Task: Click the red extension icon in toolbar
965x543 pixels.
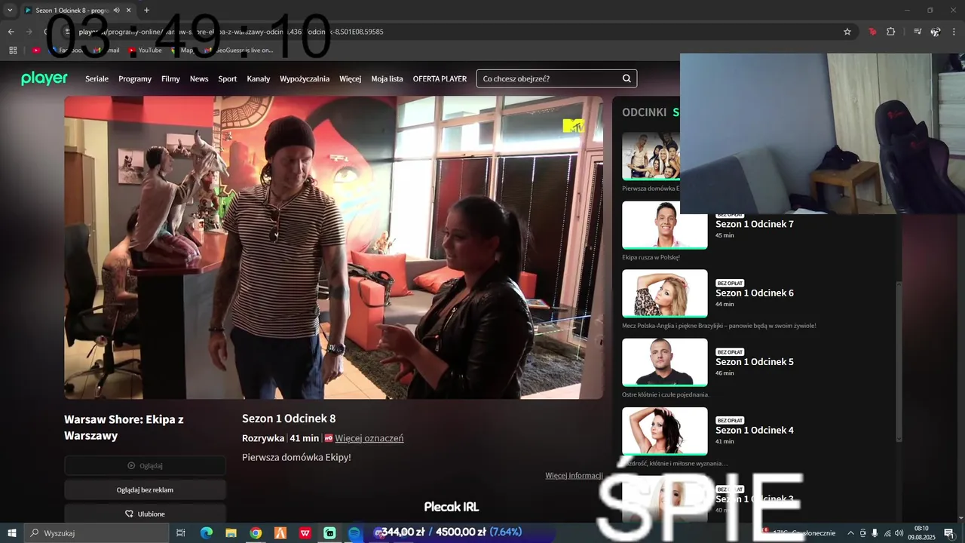Action: coord(872,32)
